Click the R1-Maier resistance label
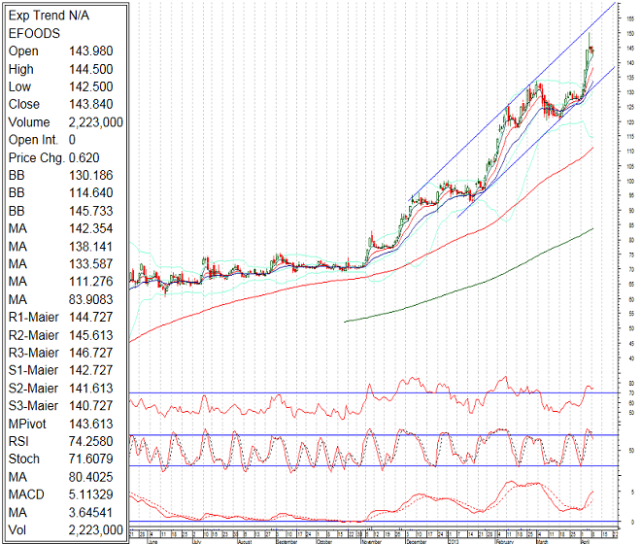This screenshot has height=544, width=641. click(x=35, y=318)
